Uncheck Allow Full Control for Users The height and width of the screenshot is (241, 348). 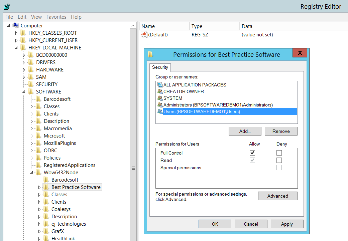tap(252, 153)
